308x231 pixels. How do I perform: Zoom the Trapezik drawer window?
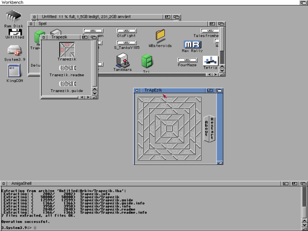85,37
